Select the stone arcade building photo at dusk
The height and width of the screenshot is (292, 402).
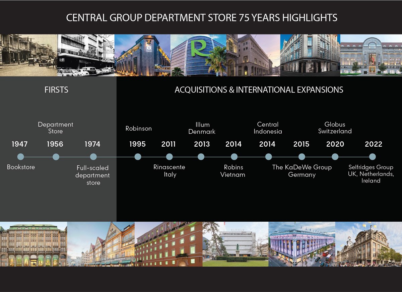(x=254, y=55)
